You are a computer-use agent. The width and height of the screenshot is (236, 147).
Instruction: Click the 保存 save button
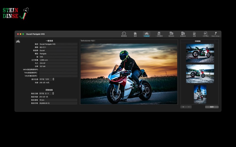click(x=212, y=107)
